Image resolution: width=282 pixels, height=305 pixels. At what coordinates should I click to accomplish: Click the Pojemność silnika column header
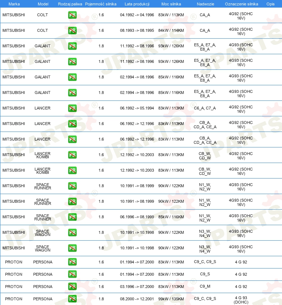click(x=101, y=4)
